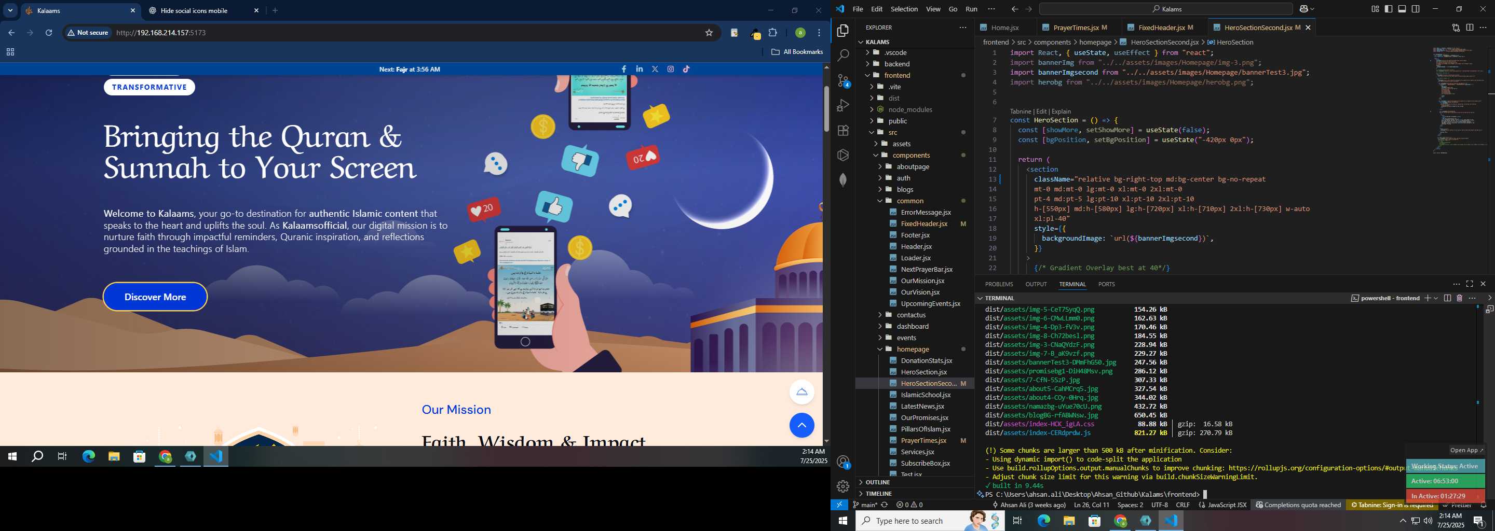Open the Chrome Extensions puzzle icon
1495x531 pixels.
[x=773, y=33]
